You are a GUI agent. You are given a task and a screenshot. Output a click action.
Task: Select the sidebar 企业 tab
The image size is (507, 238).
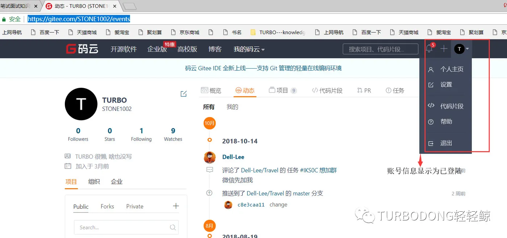[x=117, y=182]
